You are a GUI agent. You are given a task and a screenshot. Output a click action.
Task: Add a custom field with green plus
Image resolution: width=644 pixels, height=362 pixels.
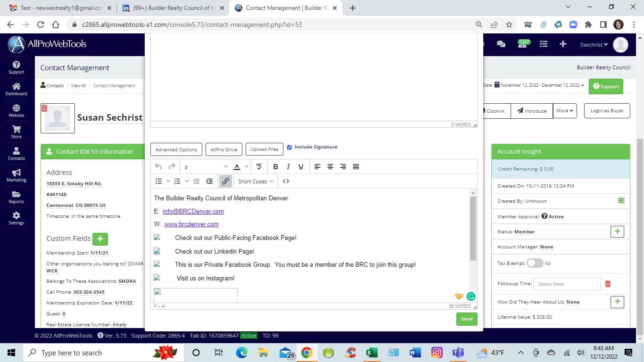pos(100,239)
